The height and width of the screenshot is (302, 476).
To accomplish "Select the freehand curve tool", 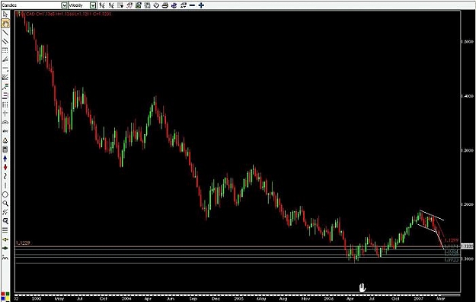I will [x=5, y=176].
